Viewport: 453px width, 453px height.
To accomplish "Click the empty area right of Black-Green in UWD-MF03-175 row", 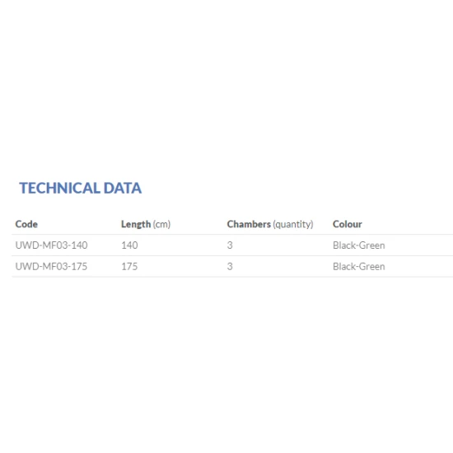I will coord(419,266).
